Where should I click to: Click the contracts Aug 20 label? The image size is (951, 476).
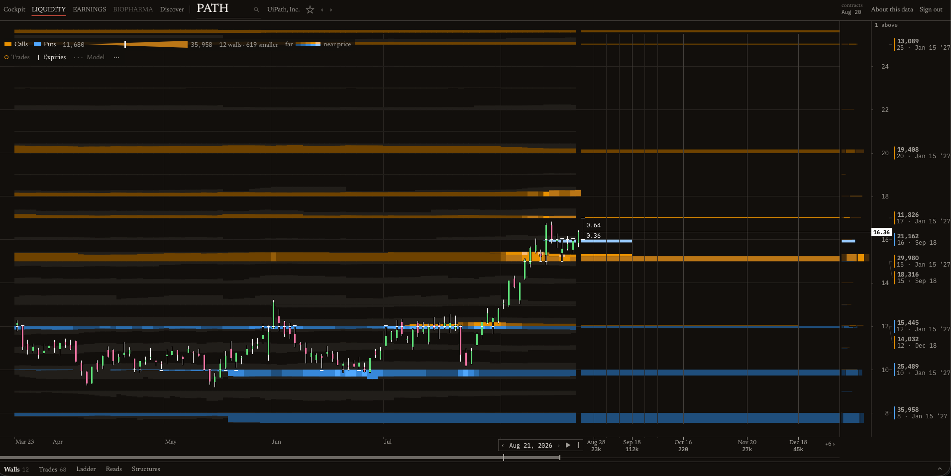coord(851,9)
